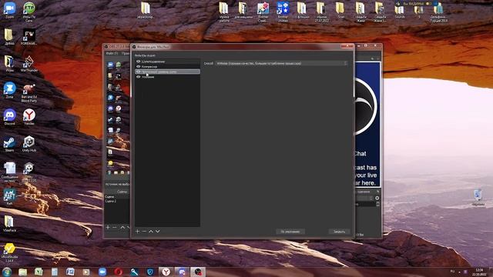493x277 pixels.
Task: Move filter up with arrow icon
Action: point(151,231)
